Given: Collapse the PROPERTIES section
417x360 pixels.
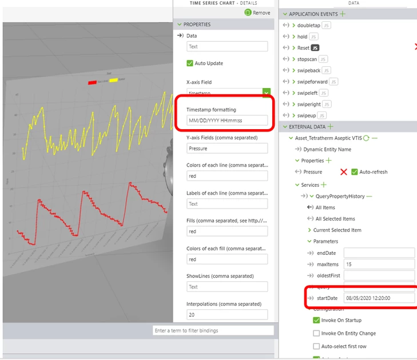Looking at the screenshot, I should pos(180,24).
